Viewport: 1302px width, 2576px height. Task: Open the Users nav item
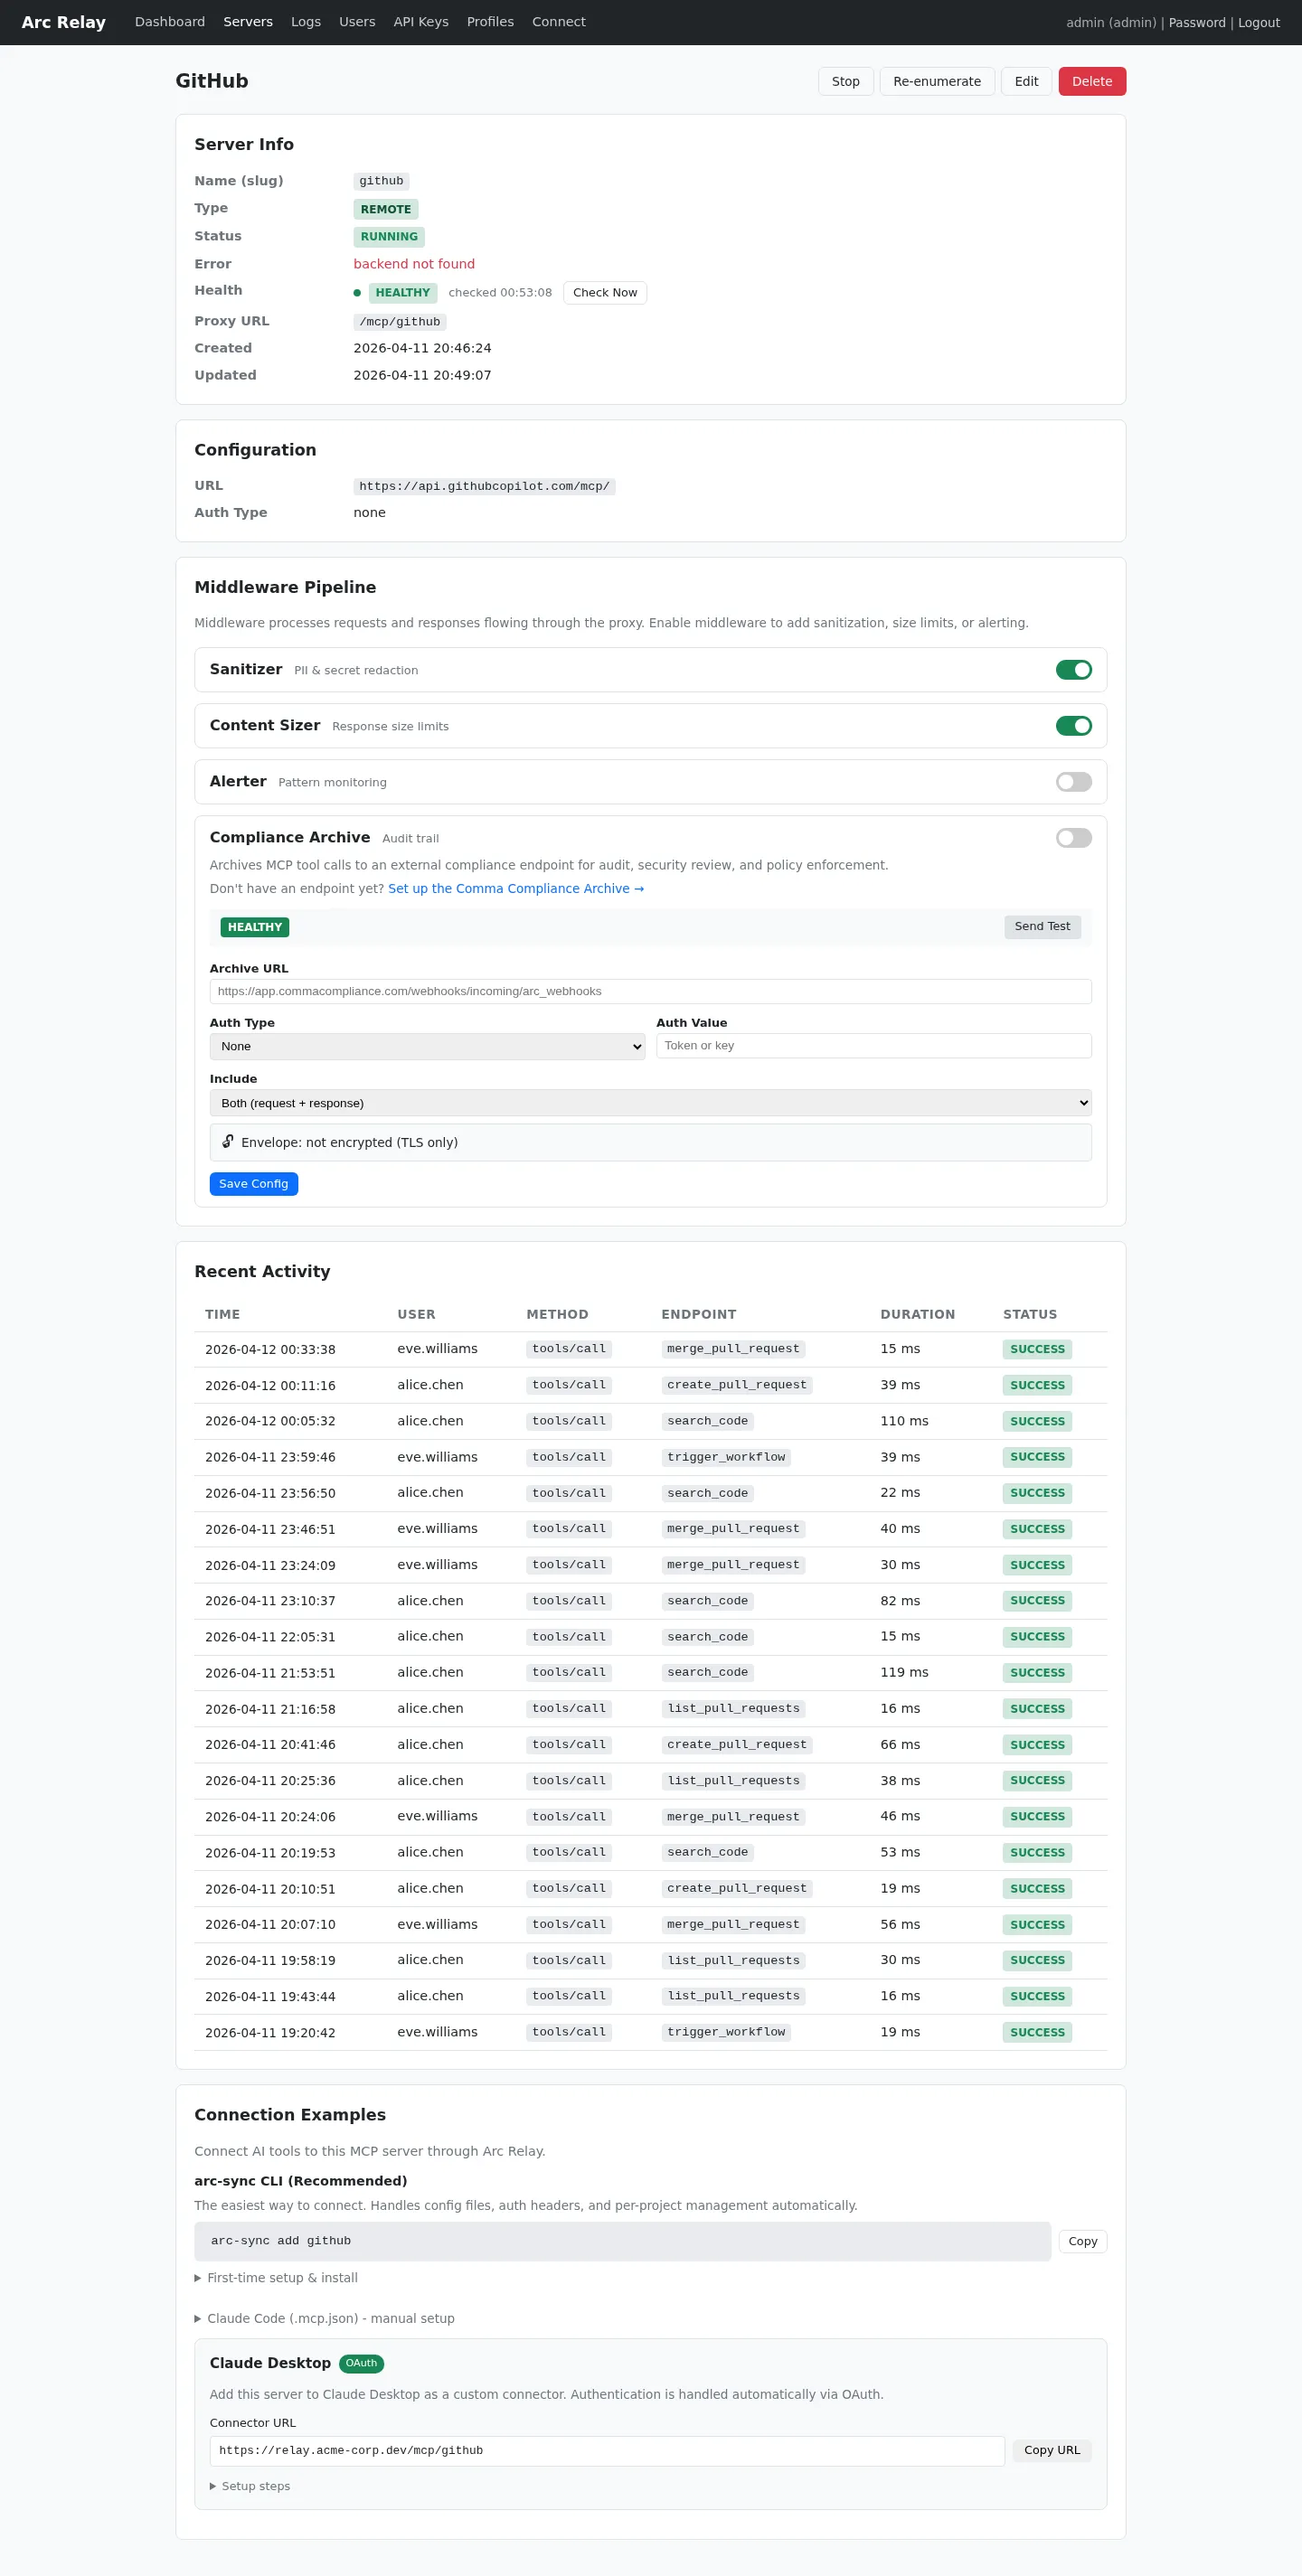coord(357,22)
